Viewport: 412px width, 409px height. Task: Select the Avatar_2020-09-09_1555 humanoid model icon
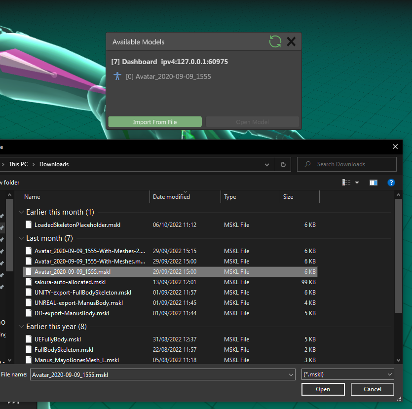(x=117, y=76)
